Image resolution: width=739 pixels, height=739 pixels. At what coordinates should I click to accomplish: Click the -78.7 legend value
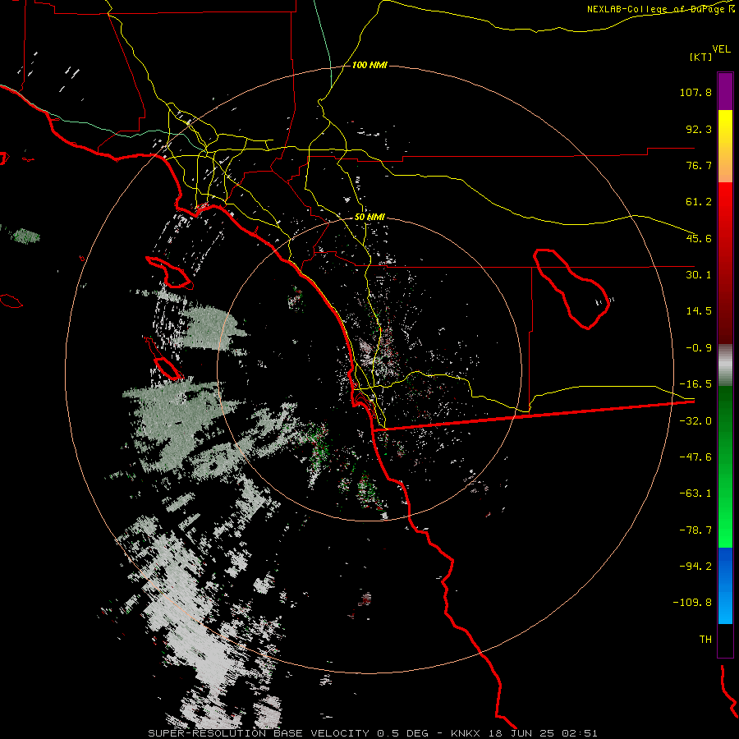tap(695, 530)
